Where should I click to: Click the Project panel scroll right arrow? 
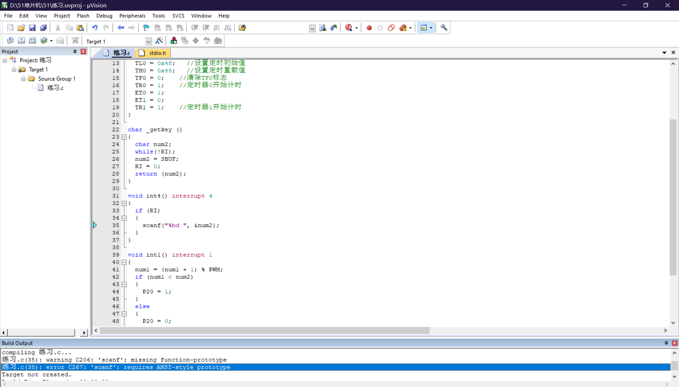coord(84,333)
